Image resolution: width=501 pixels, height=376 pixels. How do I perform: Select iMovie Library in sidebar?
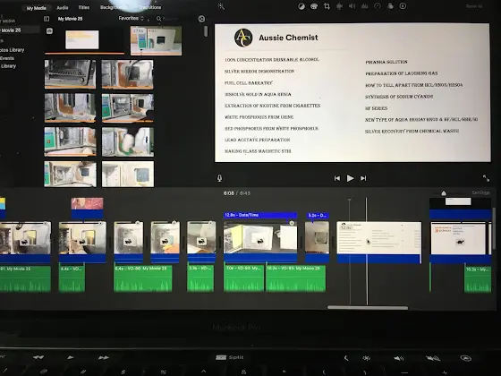coord(8,66)
